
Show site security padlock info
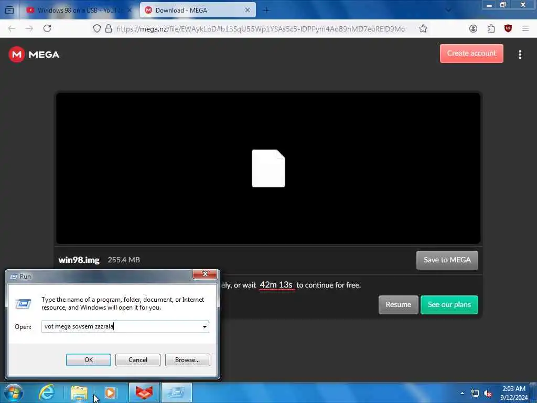(109, 28)
